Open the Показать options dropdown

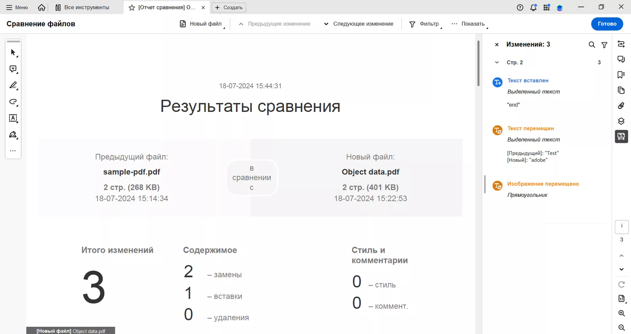click(469, 24)
